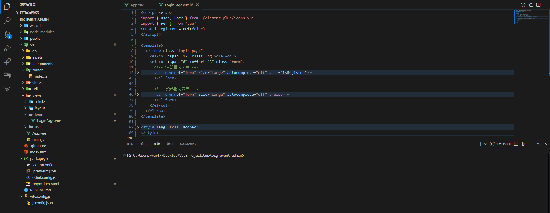
Task: Select the LoginPage.vue editor tab
Action: (x=179, y=5)
